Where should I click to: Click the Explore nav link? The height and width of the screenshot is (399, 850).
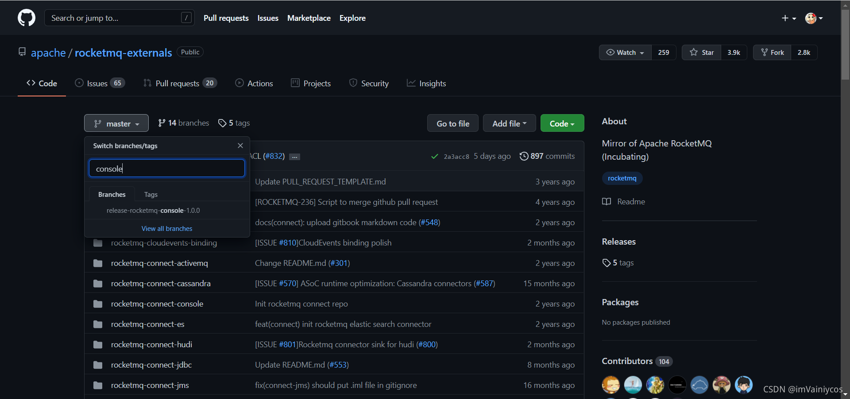[352, 18]
